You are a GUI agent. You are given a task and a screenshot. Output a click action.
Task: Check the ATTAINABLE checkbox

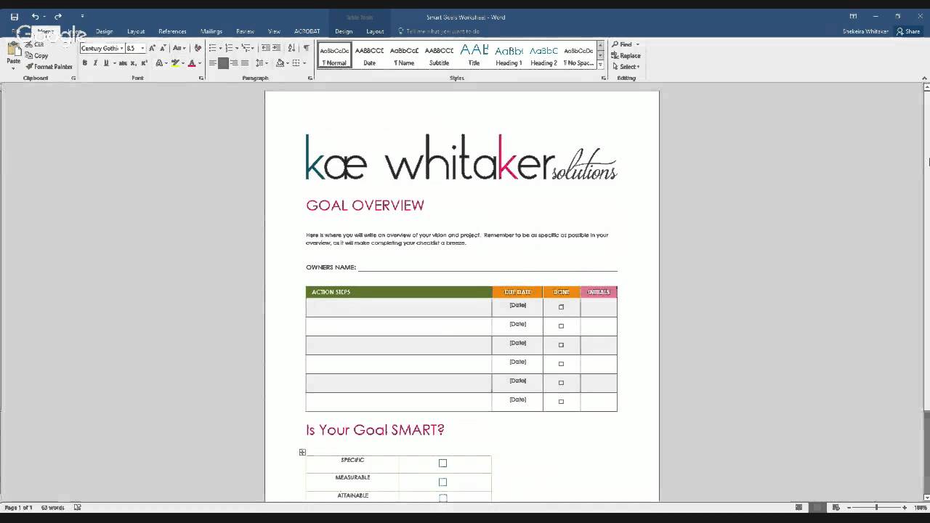pyautogui.click(x=442, y=498)
